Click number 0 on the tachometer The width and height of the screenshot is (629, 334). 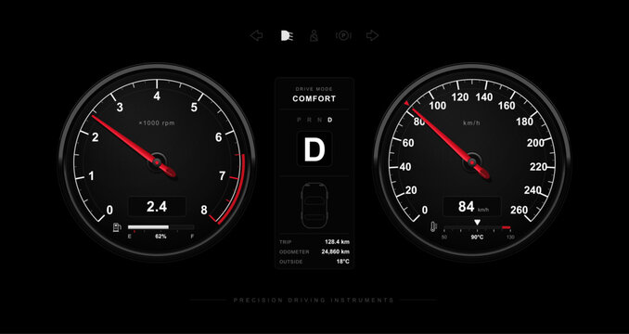(109, 210)
